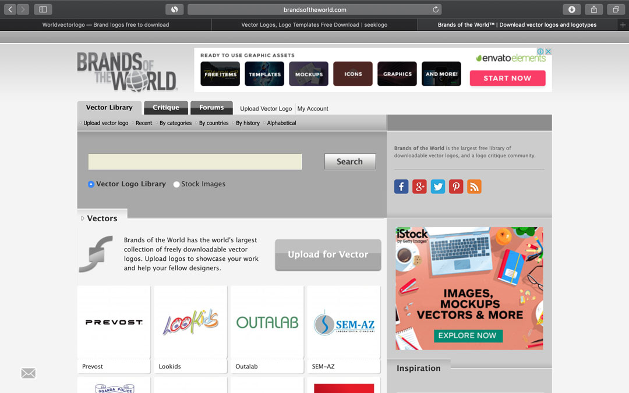The image size is (629, 393).
Task: Click the SEM-AZ caption text
Action: (x=323, y=367)
